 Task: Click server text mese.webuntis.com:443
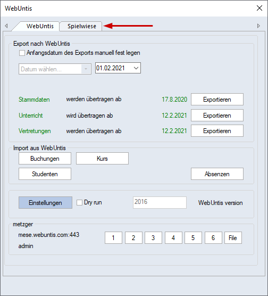[49, 235]
